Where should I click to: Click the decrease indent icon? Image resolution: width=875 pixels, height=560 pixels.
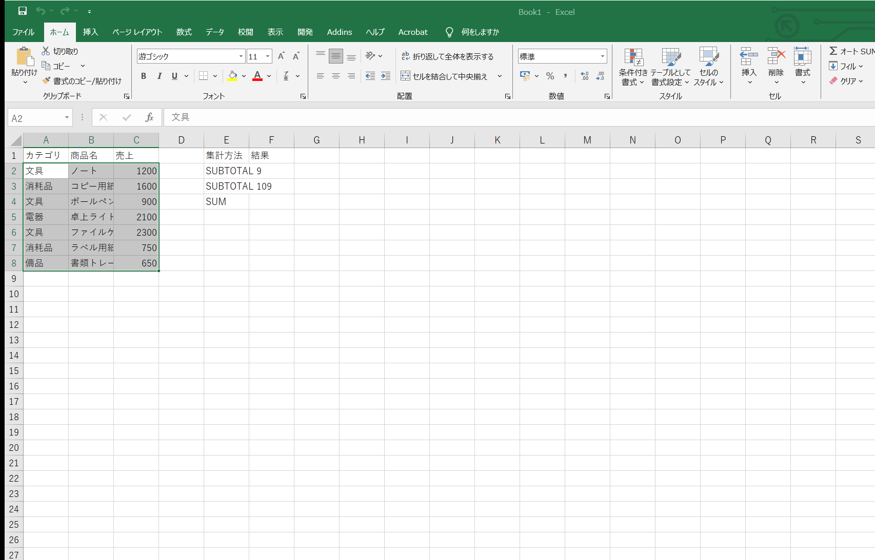click(x=370, y=76)
